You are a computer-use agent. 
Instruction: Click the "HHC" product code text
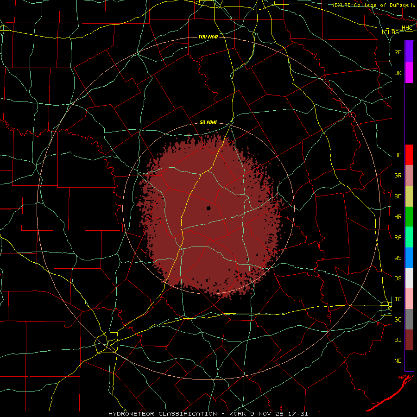(x=407, y=28)
